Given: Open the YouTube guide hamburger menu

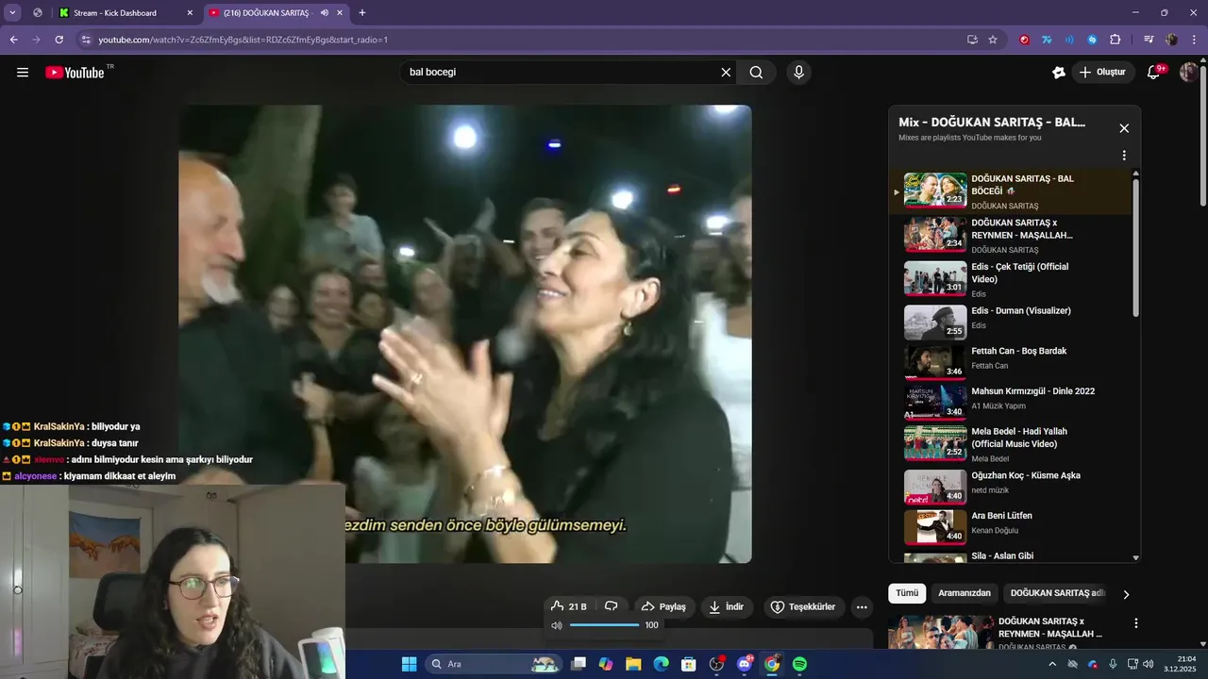Looking at the screenshot, I should coord(23,73).
